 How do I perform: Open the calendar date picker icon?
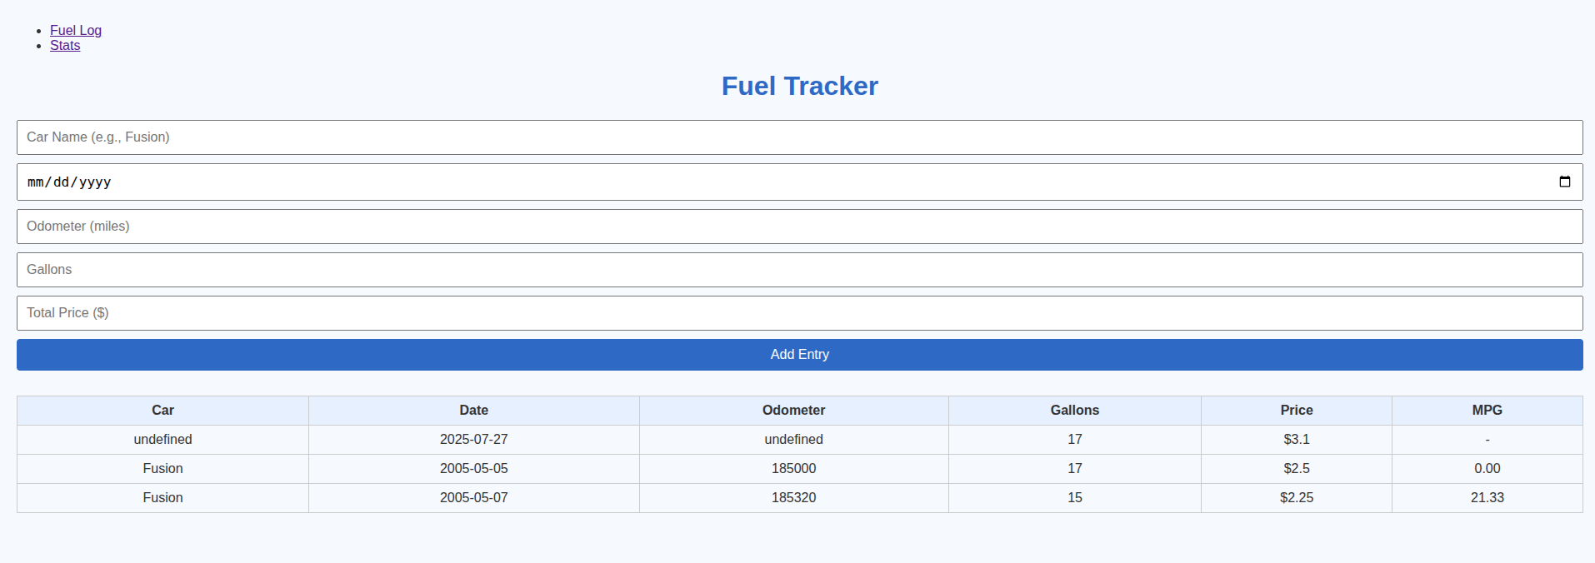point(1564,182)
